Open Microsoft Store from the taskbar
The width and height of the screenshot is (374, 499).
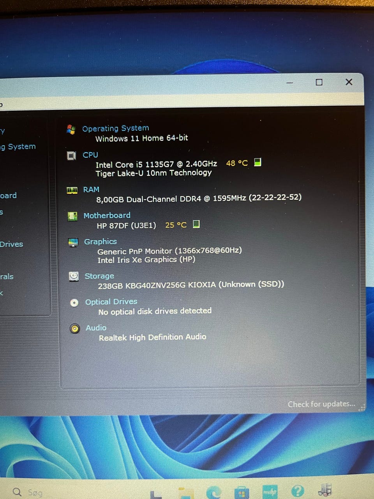point(242,492)
